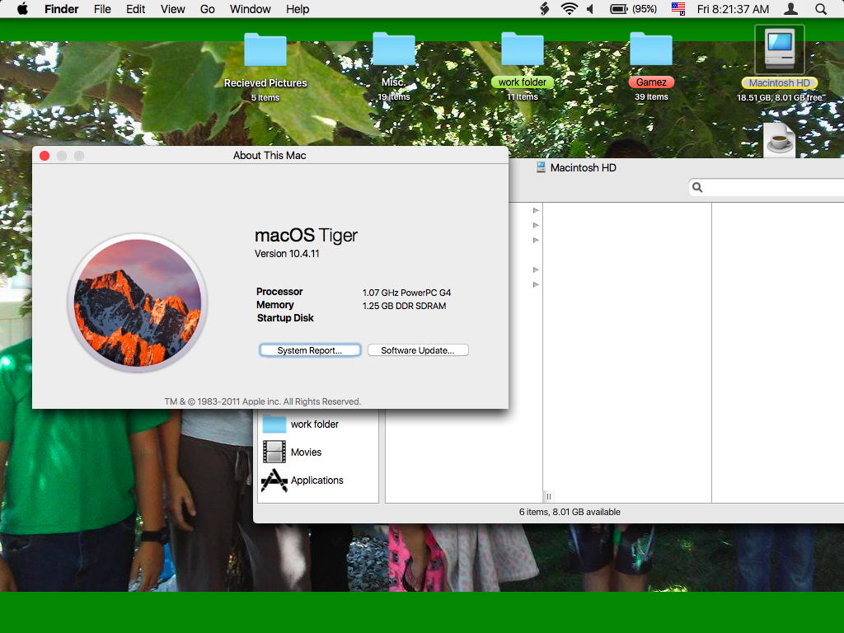
Task: Click the search field in Macintosh HD window
Action: [766, 187]
